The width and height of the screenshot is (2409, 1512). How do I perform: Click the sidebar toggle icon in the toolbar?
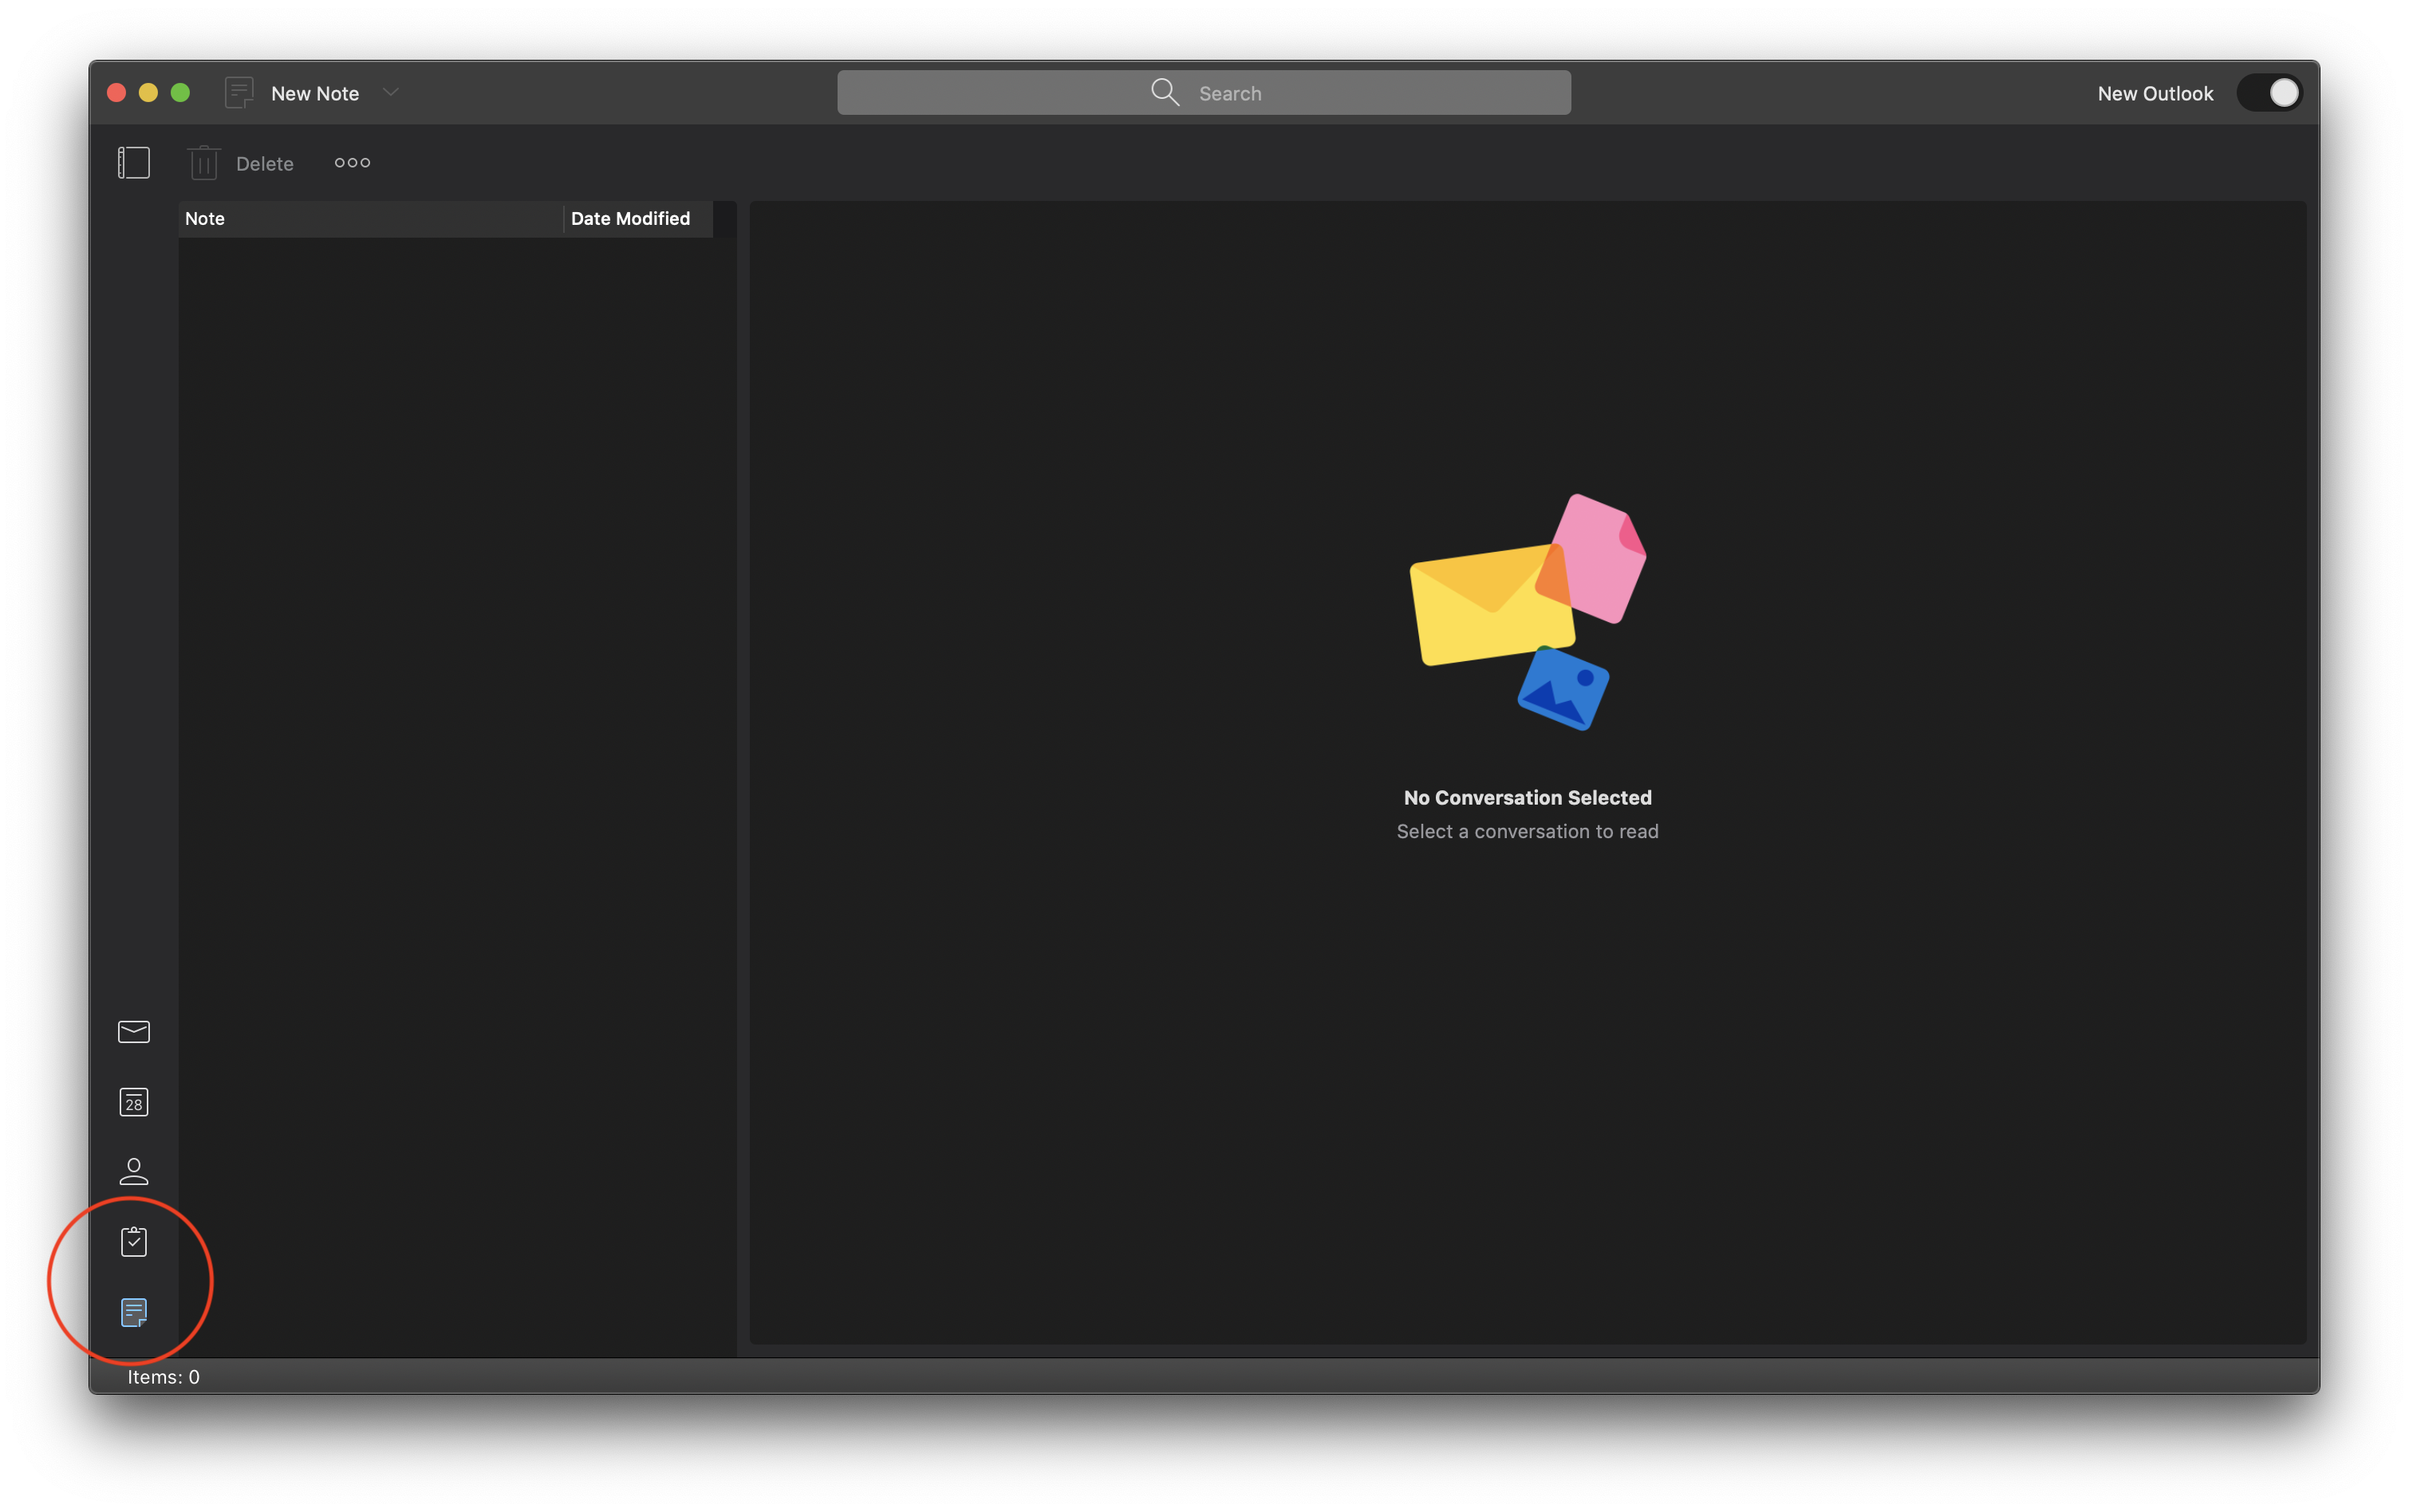[133, 161]
